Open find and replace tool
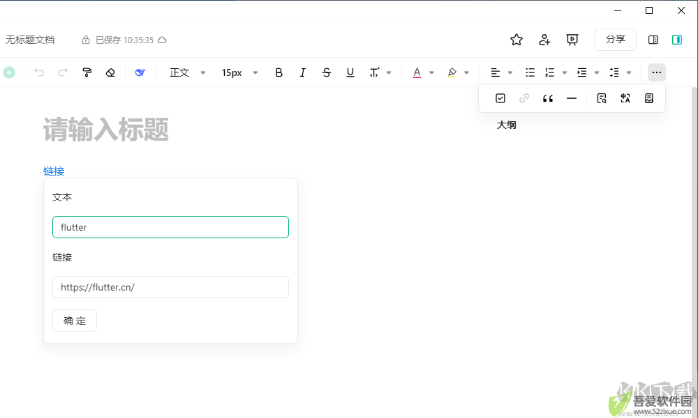 click(602, 98)
